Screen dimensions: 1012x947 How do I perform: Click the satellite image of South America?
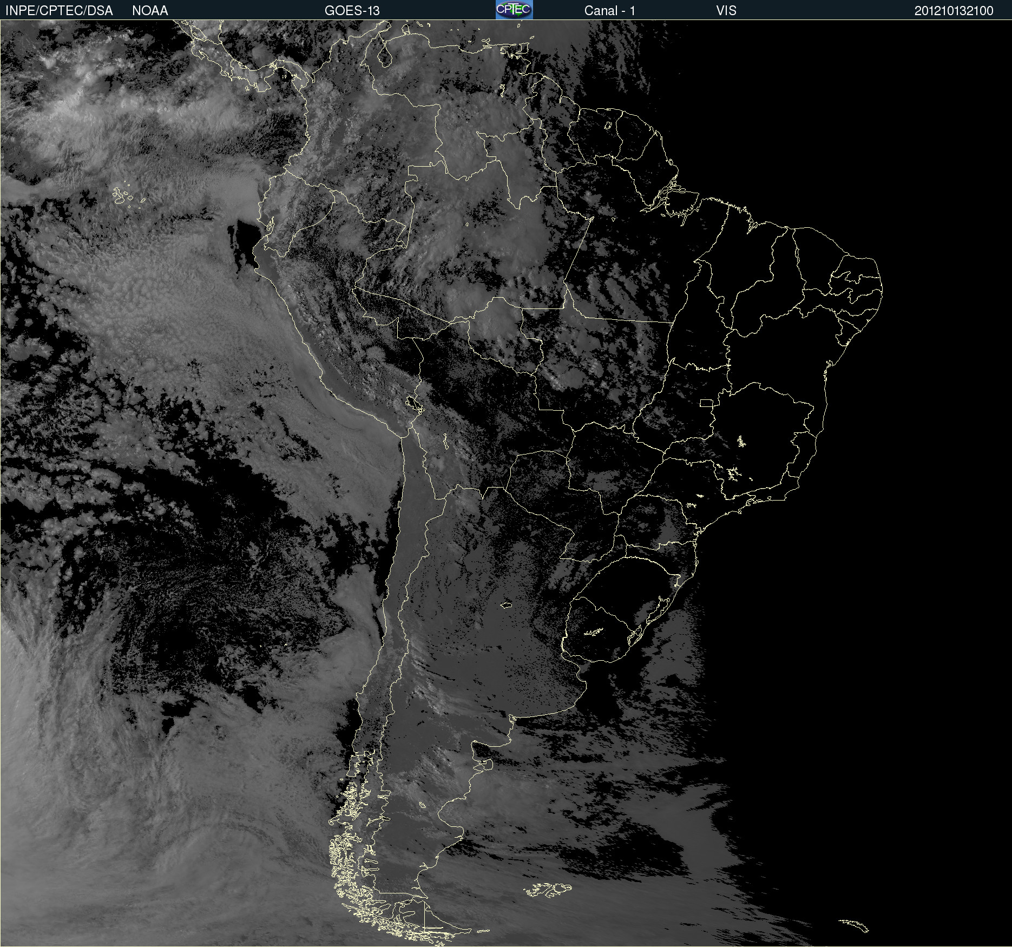point(506,483)
